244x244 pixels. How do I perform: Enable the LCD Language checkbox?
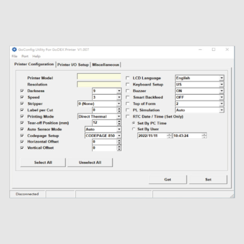[128, 78]
